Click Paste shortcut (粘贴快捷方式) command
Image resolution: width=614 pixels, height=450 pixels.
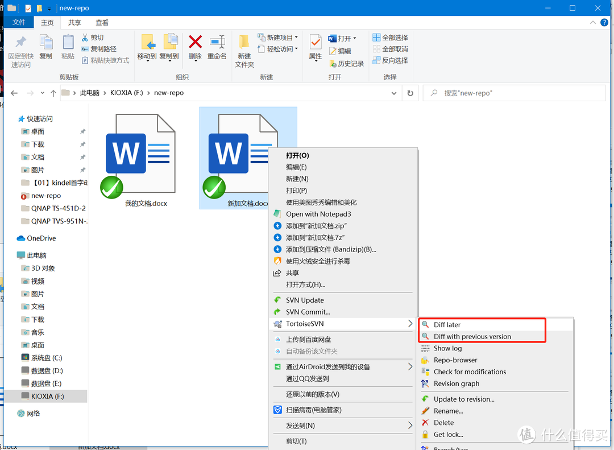(x=105, y=60)
